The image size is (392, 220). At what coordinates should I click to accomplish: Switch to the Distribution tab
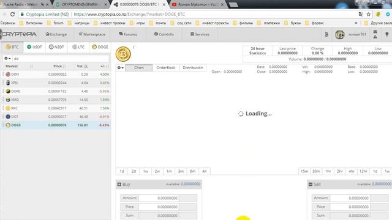click(x=192, y=68)
